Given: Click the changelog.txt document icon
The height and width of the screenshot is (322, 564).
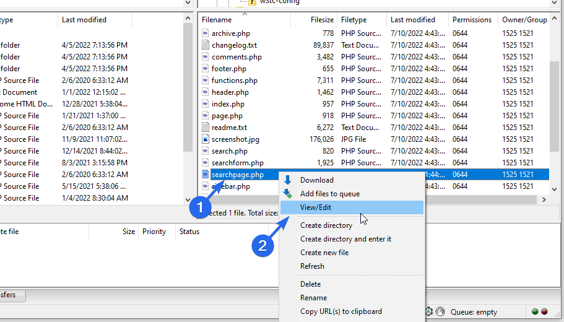Looking at the screenshot, I should [x=206, y=45].
